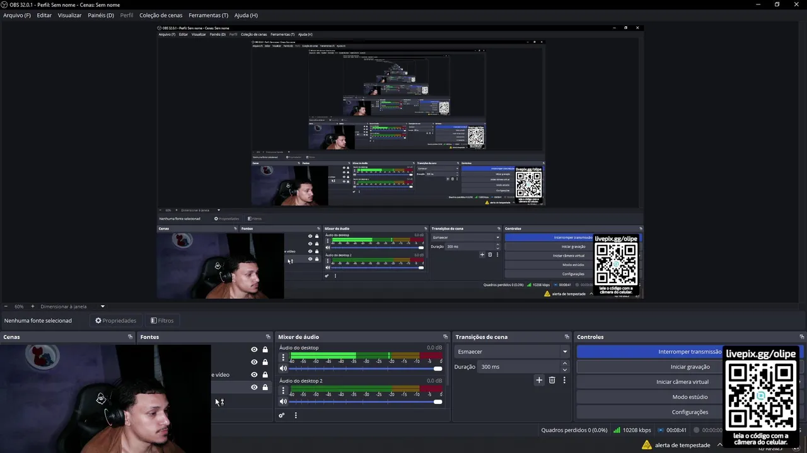Click the OBS logo in the title bar
This screenshot has height=453, width=807.
(x=4, y=4)
